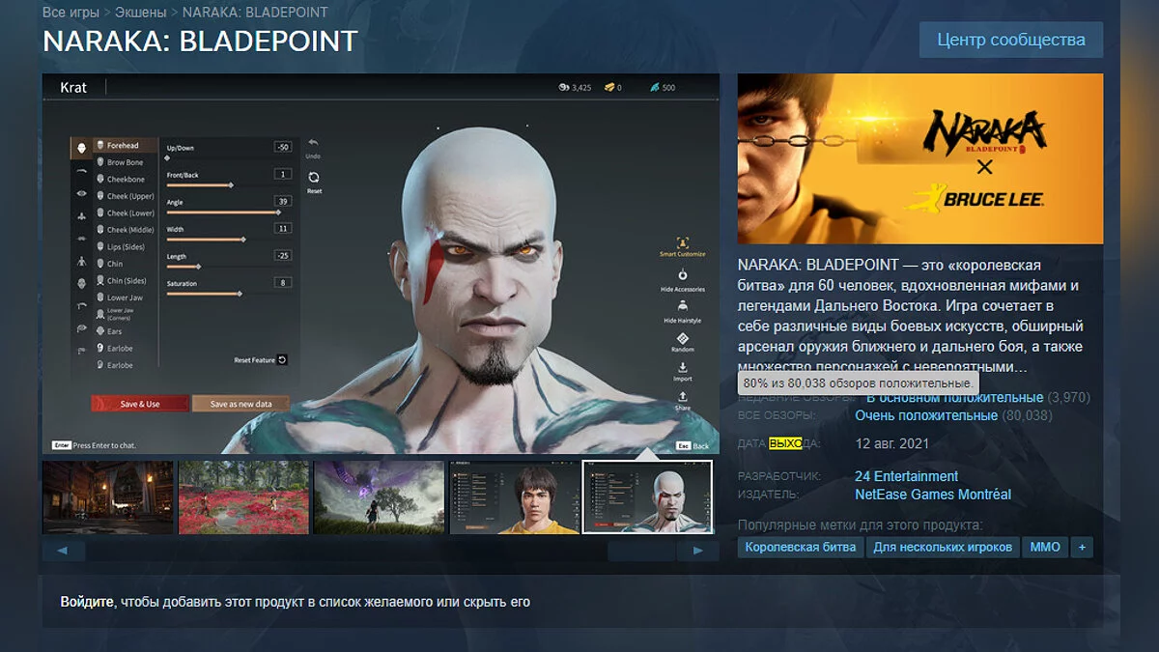
Task: Click the head icon beside Brow Bone
Action: coord(100,162)
